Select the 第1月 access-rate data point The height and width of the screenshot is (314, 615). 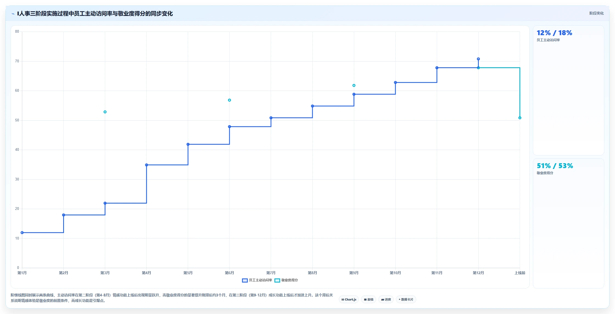tap(22, 233)
